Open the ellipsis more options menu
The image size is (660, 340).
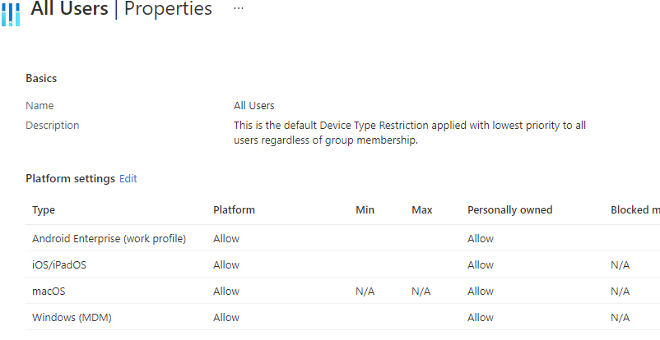point(239,8)
